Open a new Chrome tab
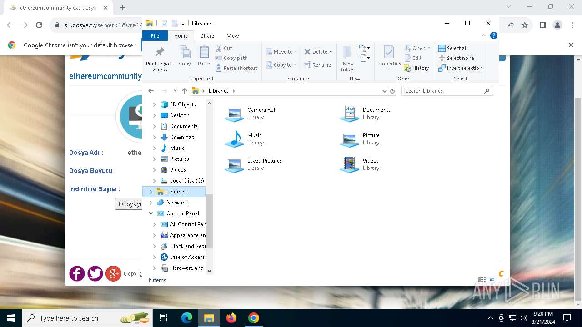The height and width of the screenshot is (327, 582). (x=123, y=8)
